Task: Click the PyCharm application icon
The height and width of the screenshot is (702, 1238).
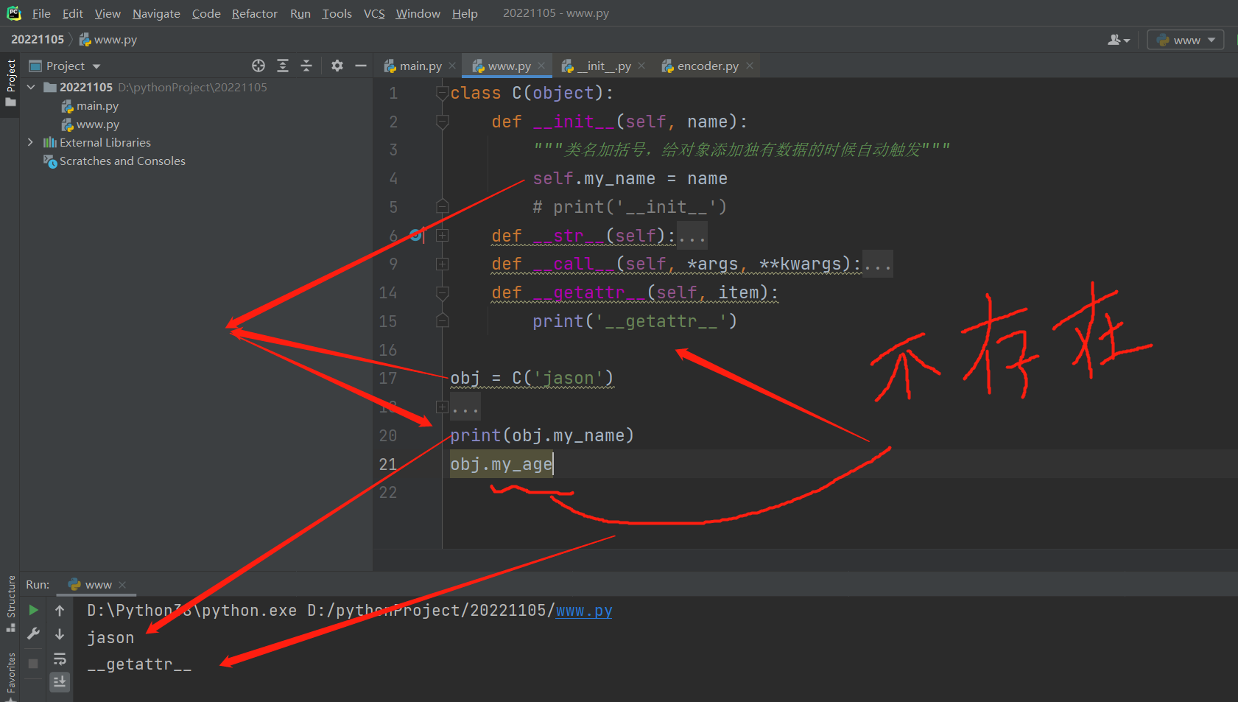Action: point(14,13)
